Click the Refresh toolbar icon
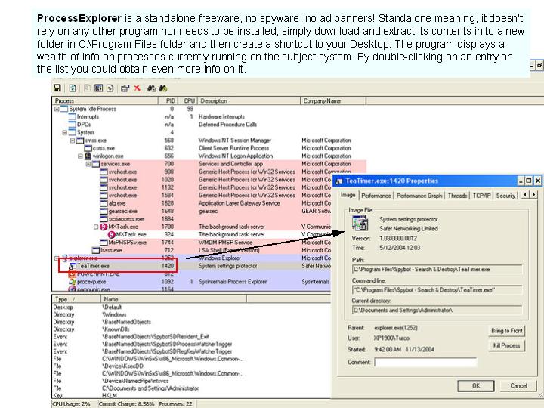This screenshot has height=408, width=544. 73,88
